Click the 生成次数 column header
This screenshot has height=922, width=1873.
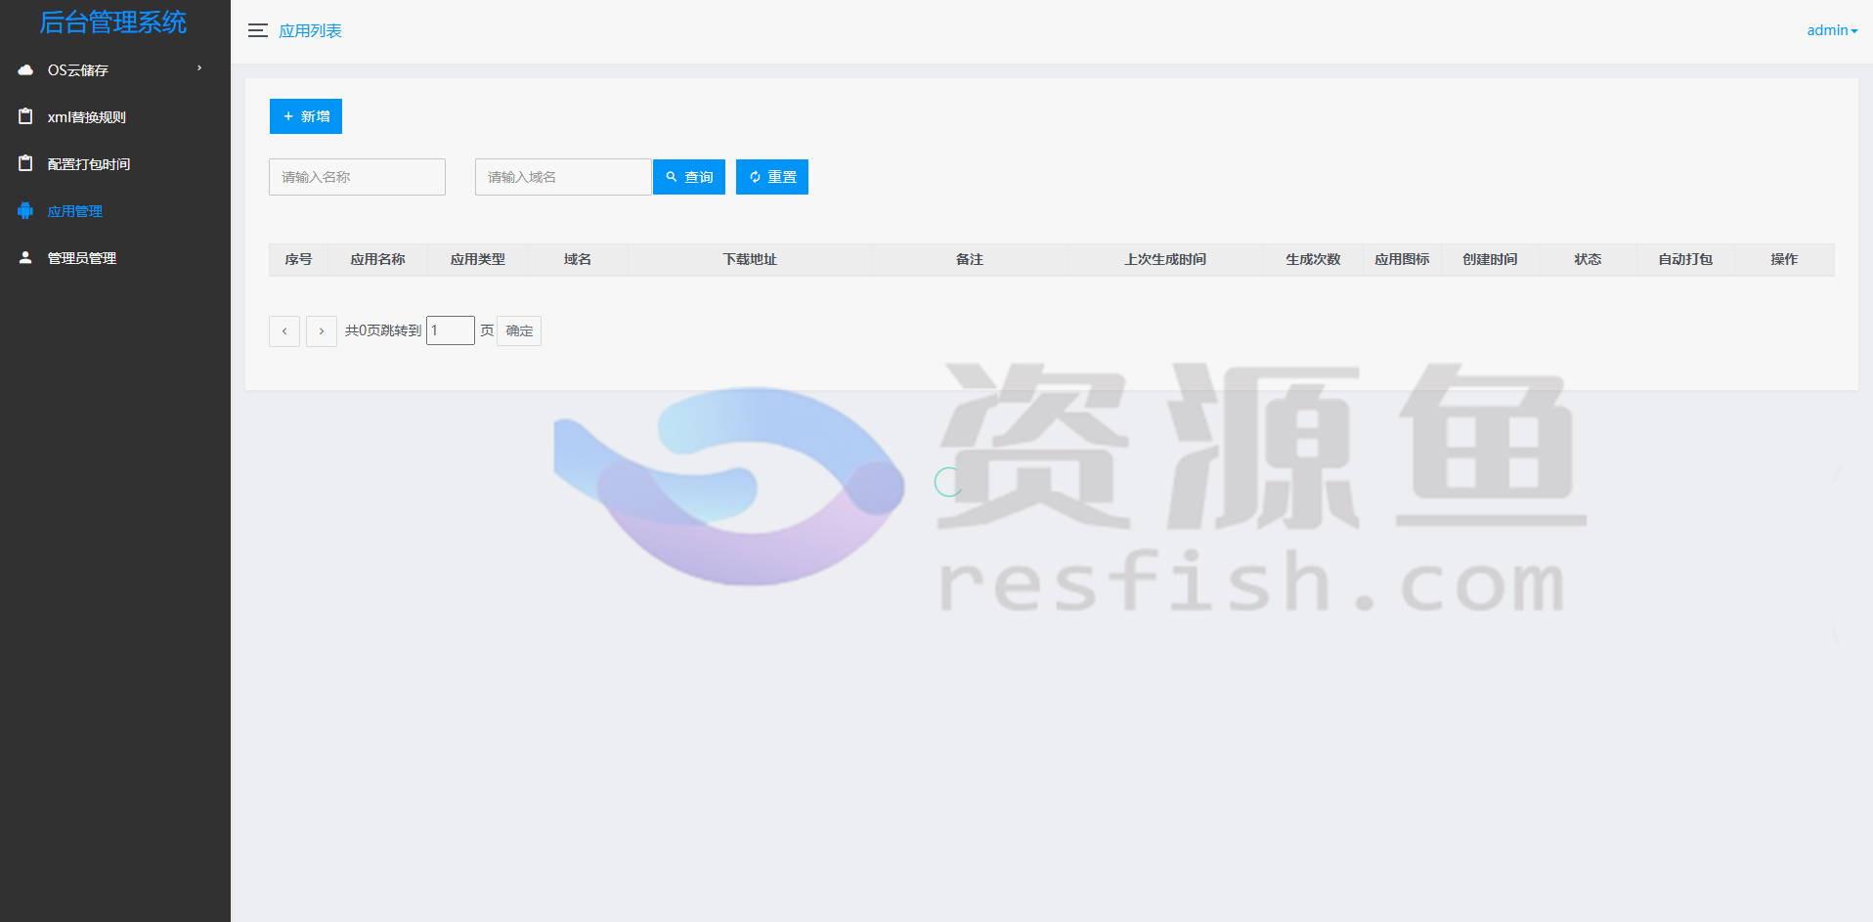pyautogui.click(x=1313, y=259)
